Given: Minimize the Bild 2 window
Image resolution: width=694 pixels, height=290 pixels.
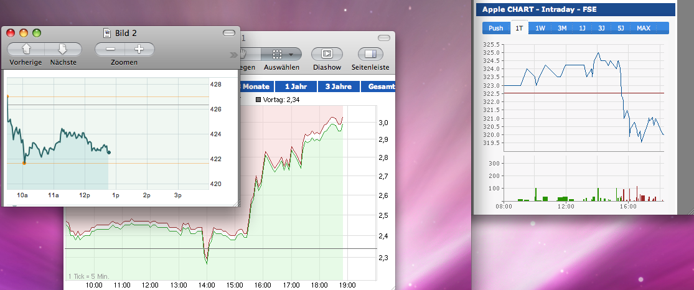Looking at the screenshot, I should click(24, 33).
